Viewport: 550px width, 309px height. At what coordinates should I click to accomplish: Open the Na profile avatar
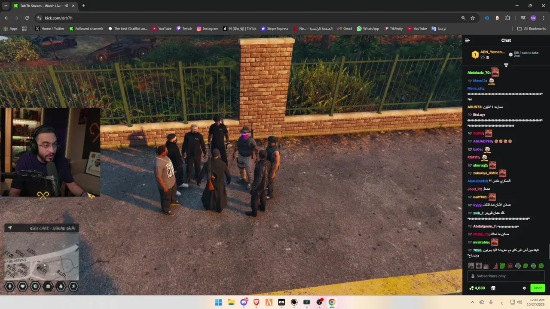tap(533, 18)
